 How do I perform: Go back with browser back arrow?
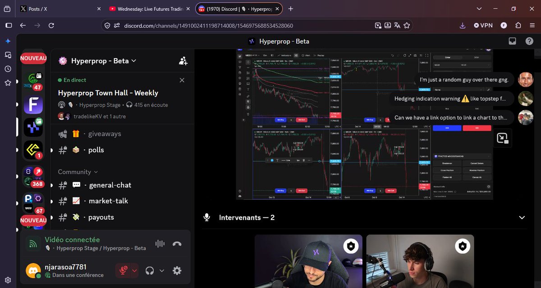click(x=23, y=26)
